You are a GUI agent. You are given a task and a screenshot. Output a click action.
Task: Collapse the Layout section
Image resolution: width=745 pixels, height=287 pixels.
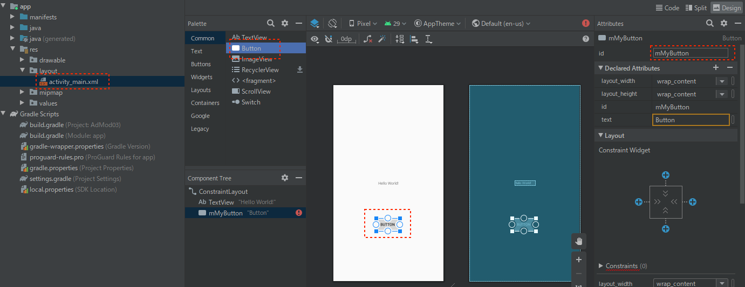601,135
